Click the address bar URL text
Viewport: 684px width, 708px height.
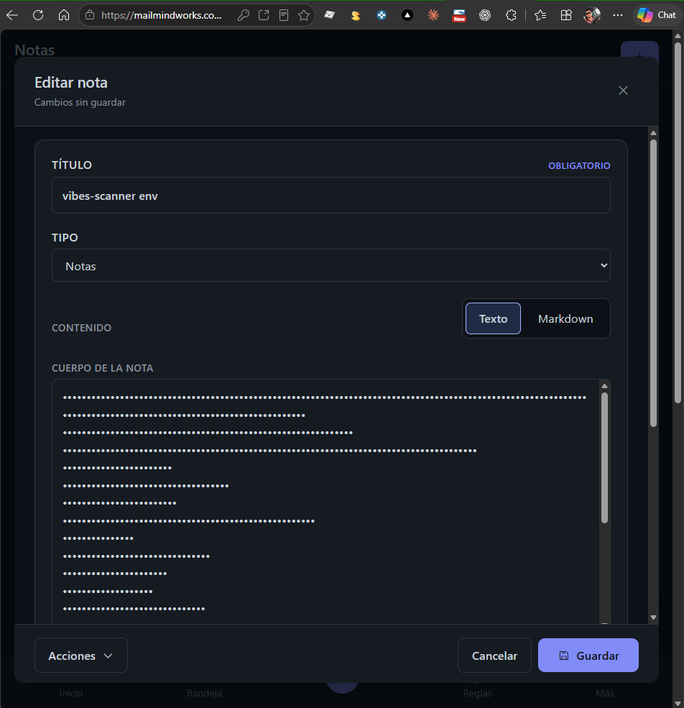161,15
